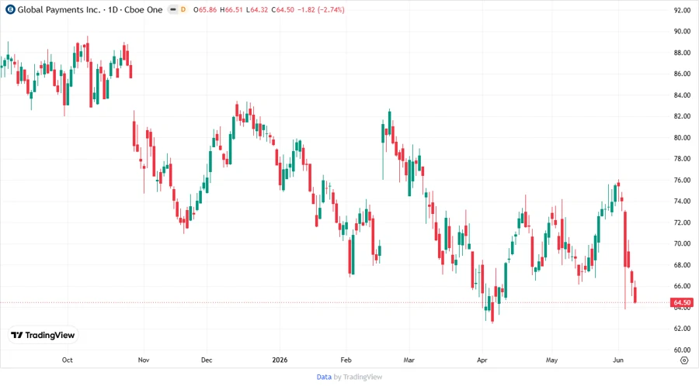Click the 1D interval in the title
Viewport: 699px width, 386px height.
coord(113,9)
